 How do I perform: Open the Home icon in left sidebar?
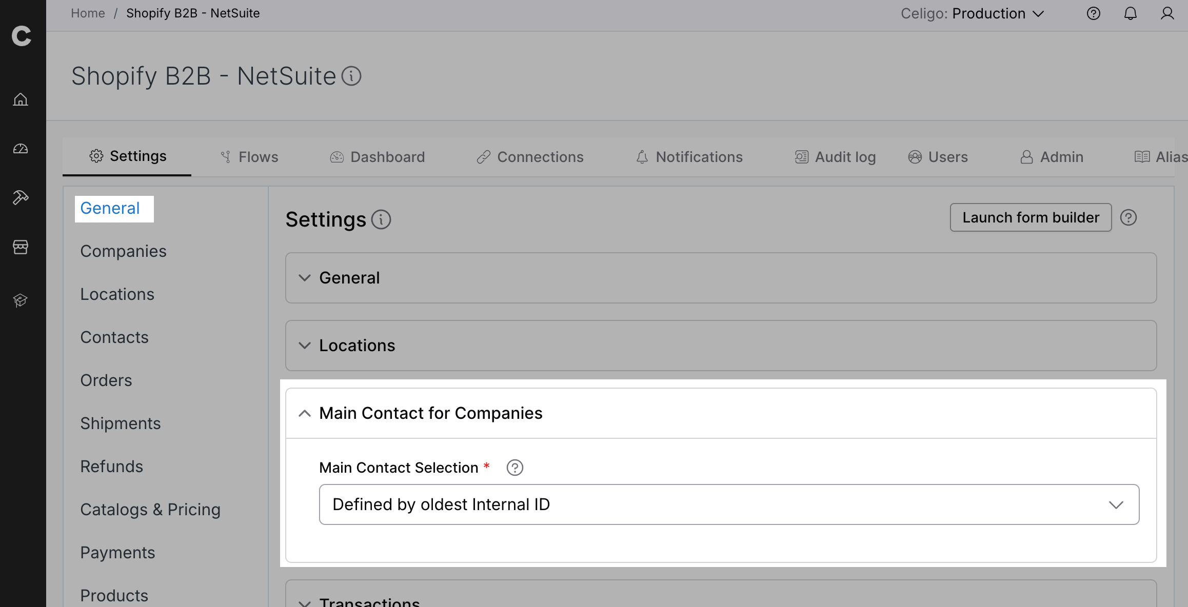point(21,99)
